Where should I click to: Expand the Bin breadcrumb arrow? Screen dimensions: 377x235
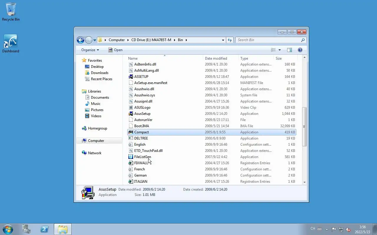pos(186,40)
